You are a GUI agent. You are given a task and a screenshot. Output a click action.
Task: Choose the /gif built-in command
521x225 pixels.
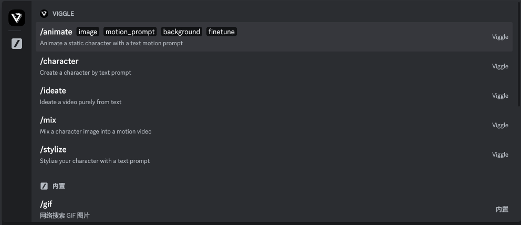[x=274, y=209]
